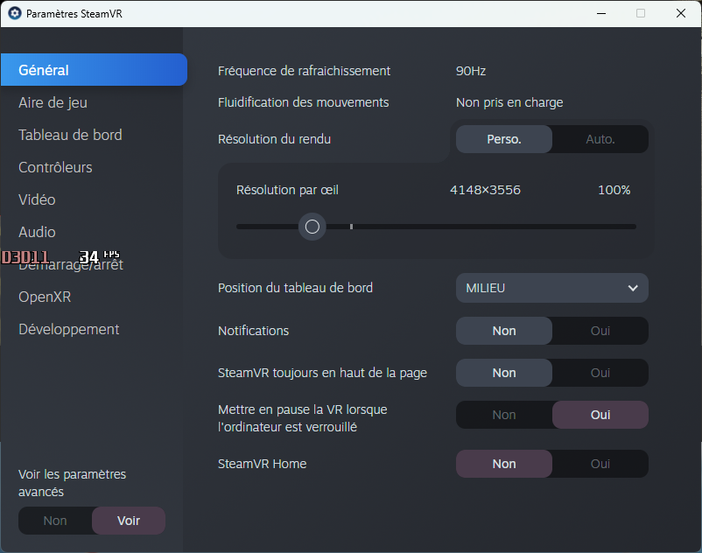Set Notifications to Non
702x553 pixels.
504,331
